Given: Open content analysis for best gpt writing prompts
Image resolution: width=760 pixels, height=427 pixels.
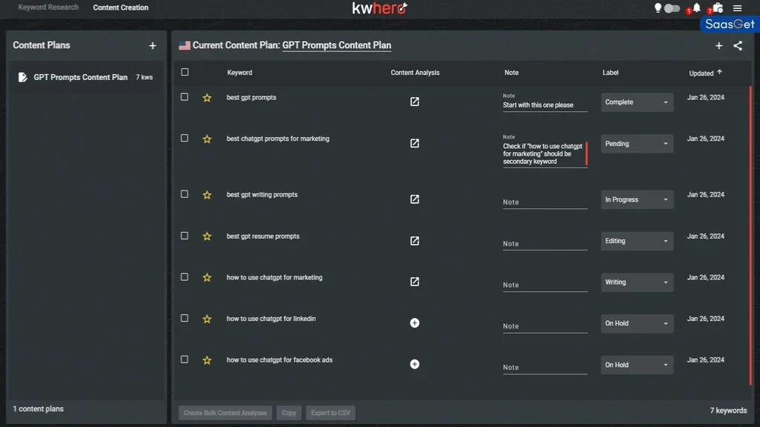Looking at the screenshot, I should 414,199.
